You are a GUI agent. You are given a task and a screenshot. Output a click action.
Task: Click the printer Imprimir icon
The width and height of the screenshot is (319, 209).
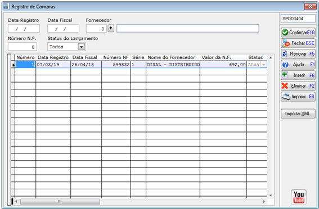pos(286,97)
